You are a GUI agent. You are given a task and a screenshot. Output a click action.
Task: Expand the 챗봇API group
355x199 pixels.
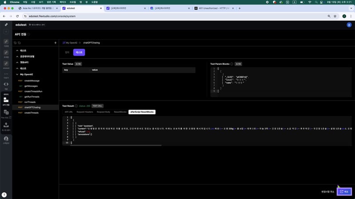point(16,62)
